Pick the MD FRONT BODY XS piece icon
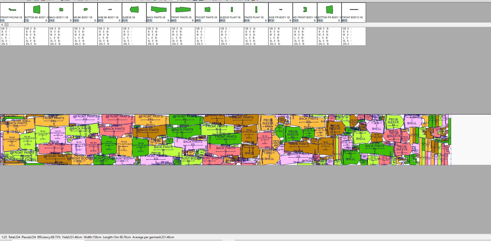Viewport: 491px width, 241px height. [x=305, y=10]
